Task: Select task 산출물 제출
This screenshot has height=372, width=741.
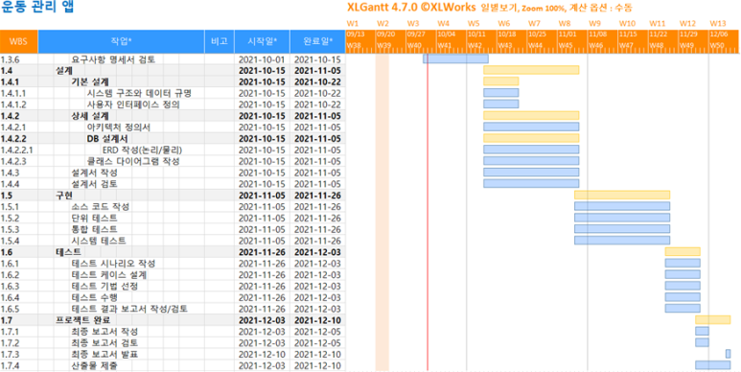Action: tap(94, 366)
